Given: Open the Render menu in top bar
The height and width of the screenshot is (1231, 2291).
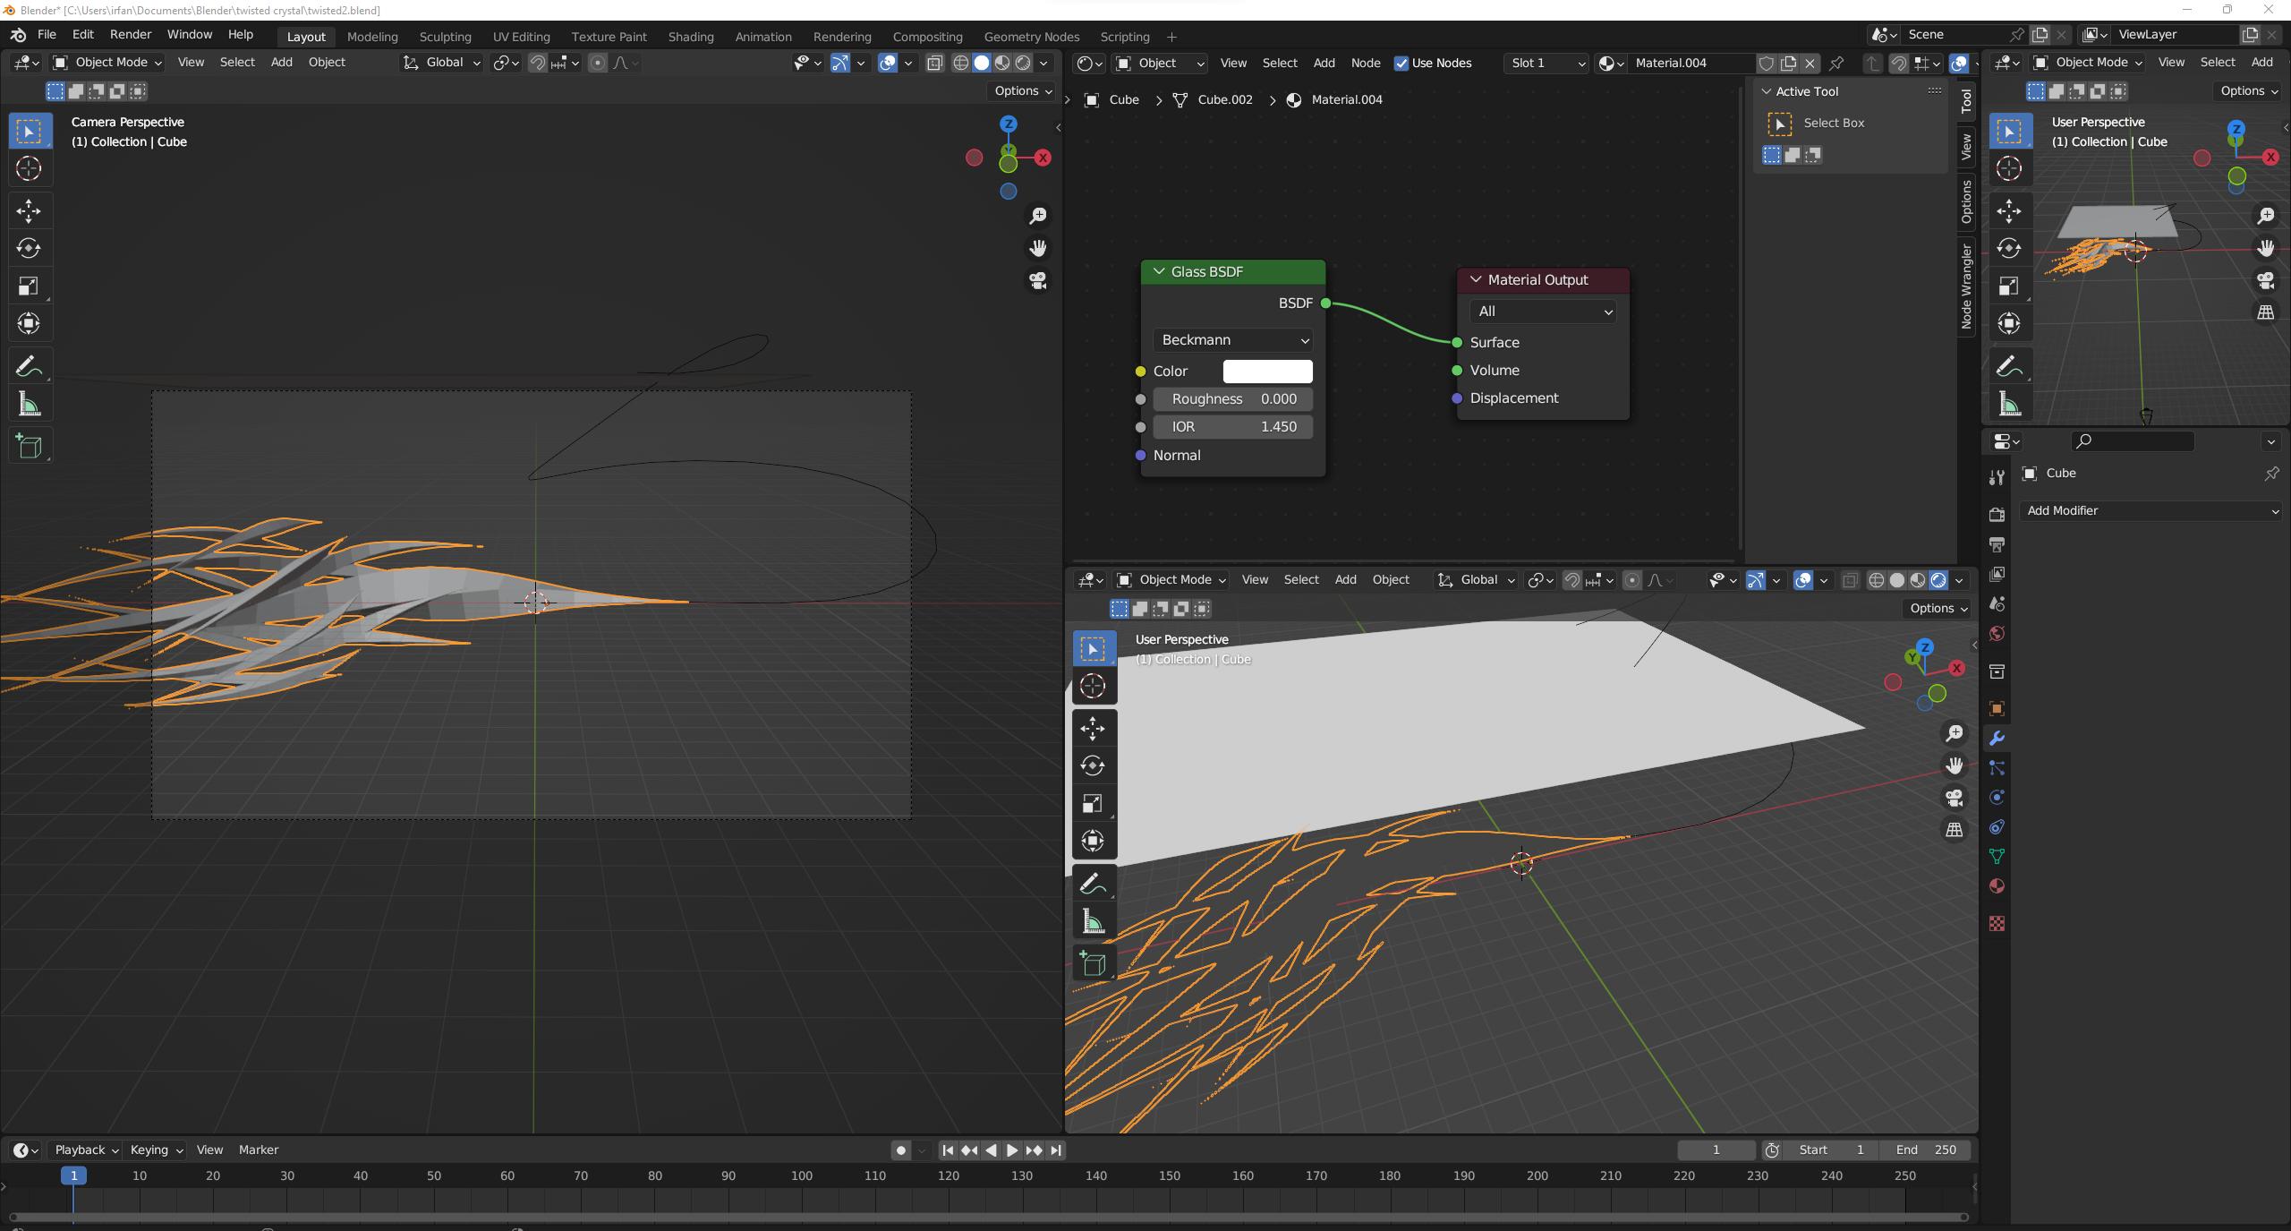Looking at the screenshot, I should [x=131, y=34].
